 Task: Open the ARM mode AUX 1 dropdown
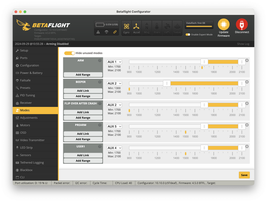114,62
